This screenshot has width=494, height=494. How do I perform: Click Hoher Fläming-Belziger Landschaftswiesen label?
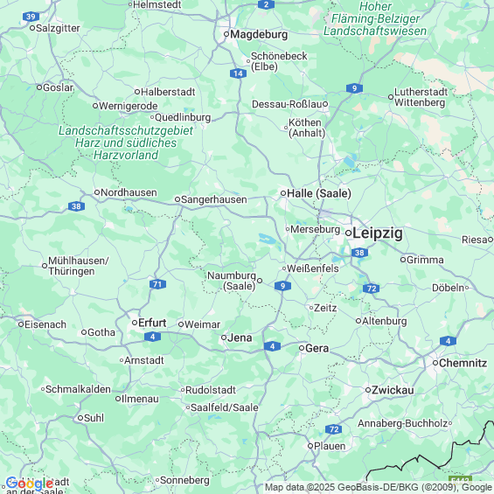[x=375, y=18]
